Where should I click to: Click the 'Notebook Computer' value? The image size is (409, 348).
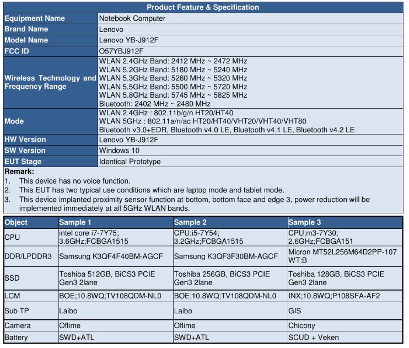(x=132, y=19)
